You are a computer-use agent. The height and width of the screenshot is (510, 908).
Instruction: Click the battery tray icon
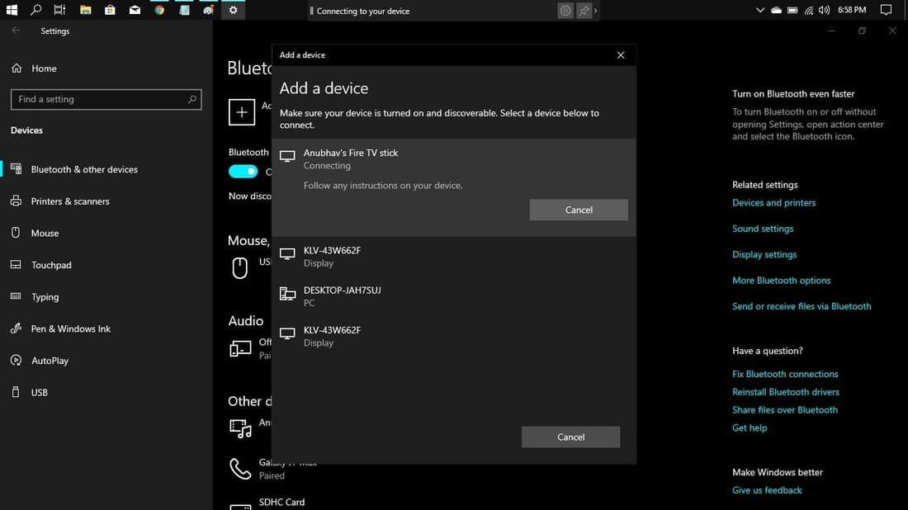tap(792, 10)
